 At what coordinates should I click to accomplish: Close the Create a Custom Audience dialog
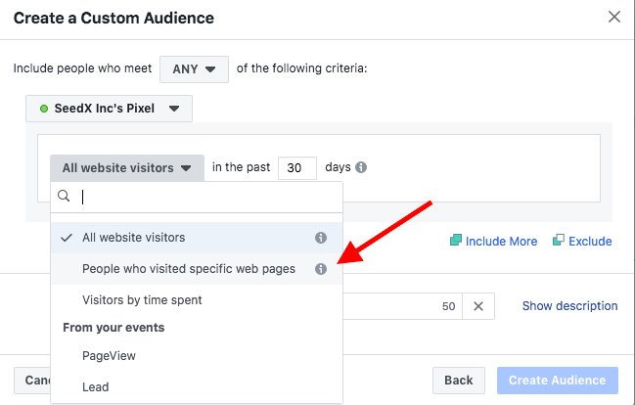(614, 17)
